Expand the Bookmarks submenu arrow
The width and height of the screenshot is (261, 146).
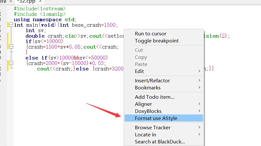coord(200,87)
